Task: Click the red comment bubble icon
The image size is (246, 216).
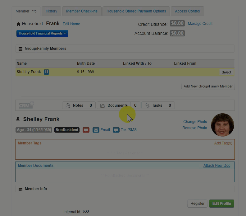Action: (86, 130)
